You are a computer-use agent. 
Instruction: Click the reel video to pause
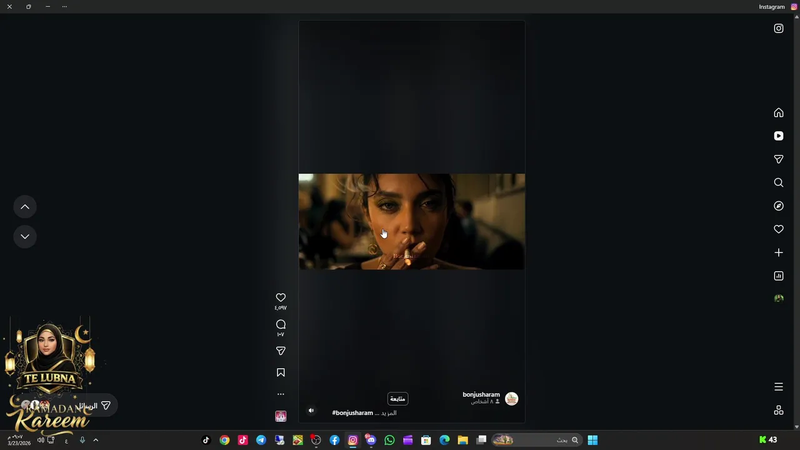coord(412,221)
